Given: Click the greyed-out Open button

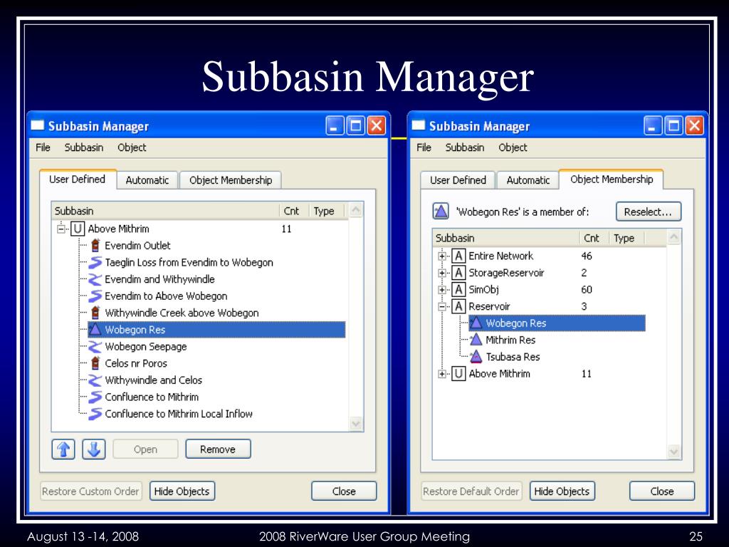Looking at the screenshot, I should tap(145, 449).
